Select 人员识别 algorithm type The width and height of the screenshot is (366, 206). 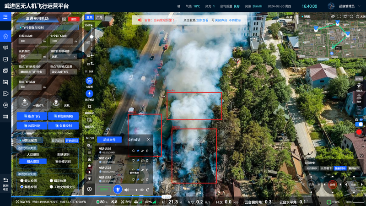33,154
